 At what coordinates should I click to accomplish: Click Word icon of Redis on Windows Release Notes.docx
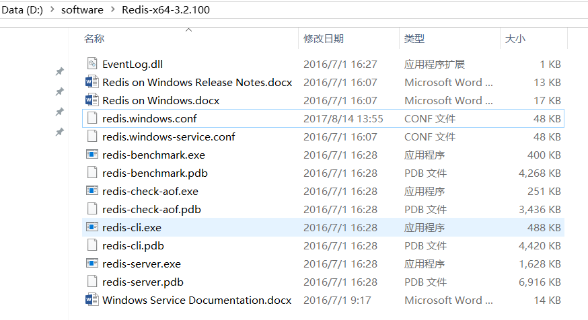(x=92, y=82)
